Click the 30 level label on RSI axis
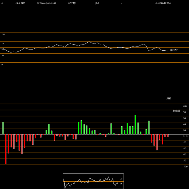Screen dimensions: 189x189 3,56
